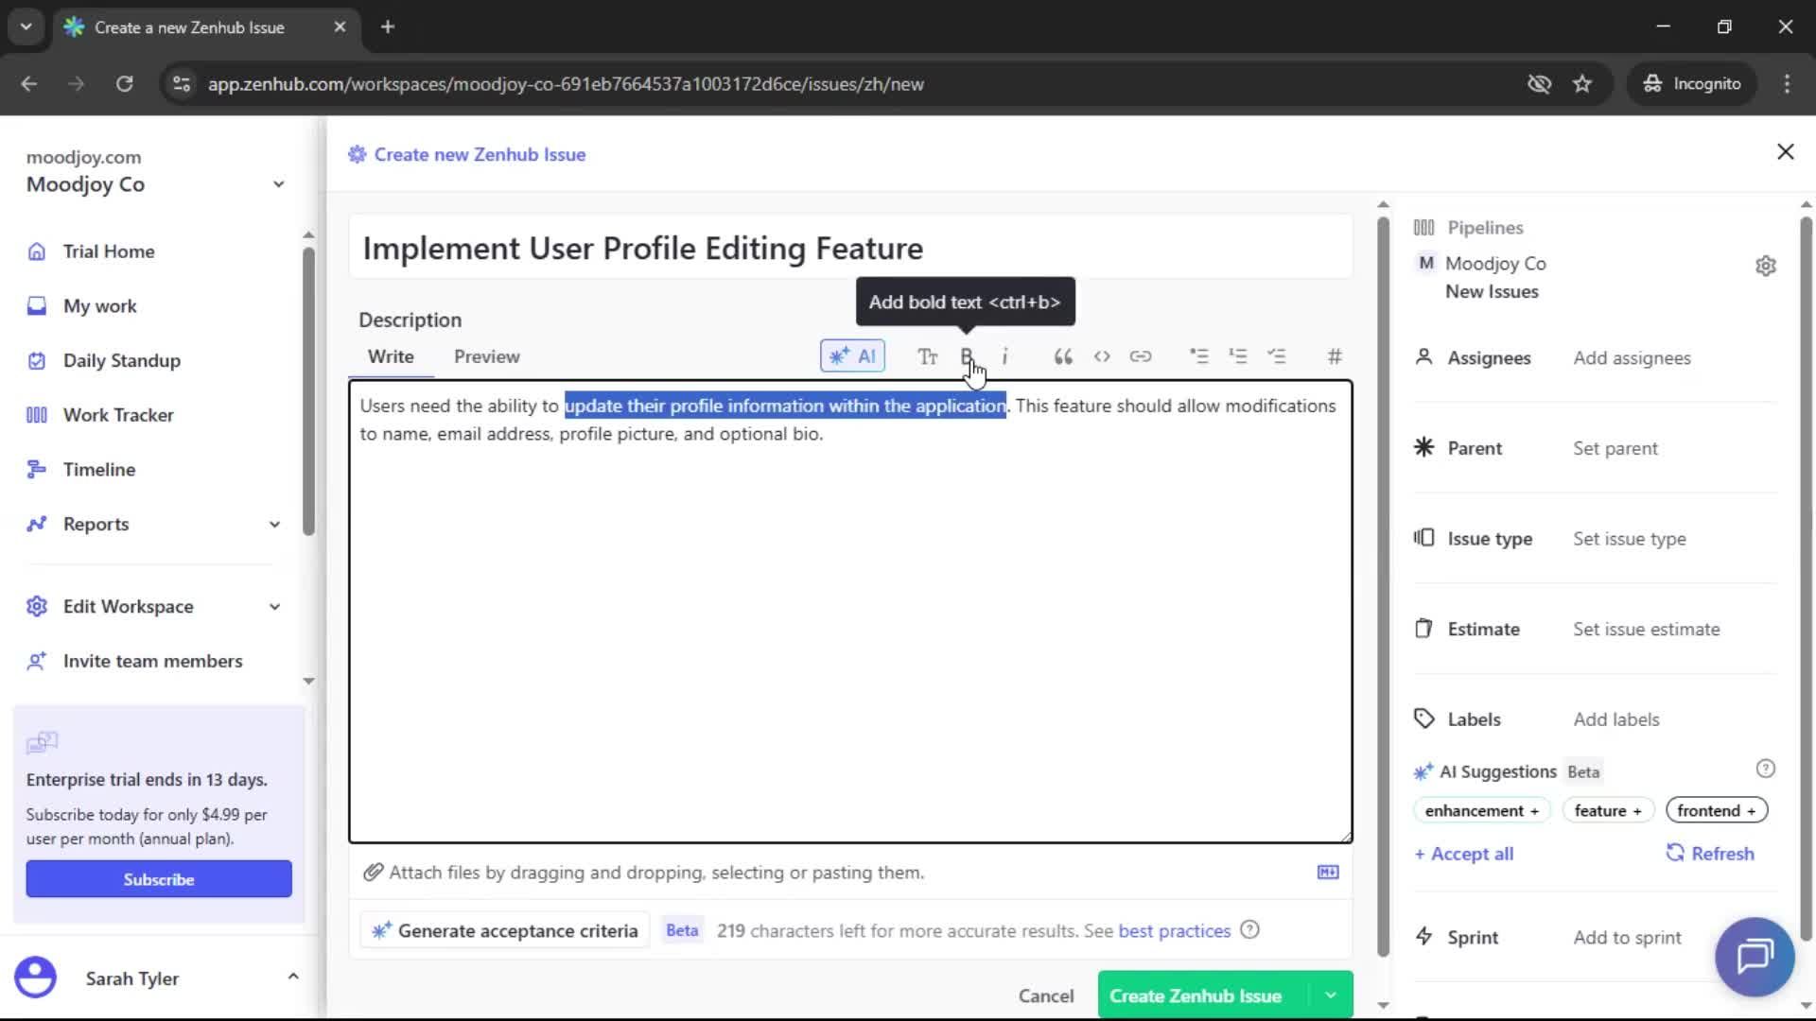Image resolution: width=1816 pixels, height=1021 pixels.
Task: Collapse the Moodjoy Co workspace selector
Action: (x=277, y=184)
